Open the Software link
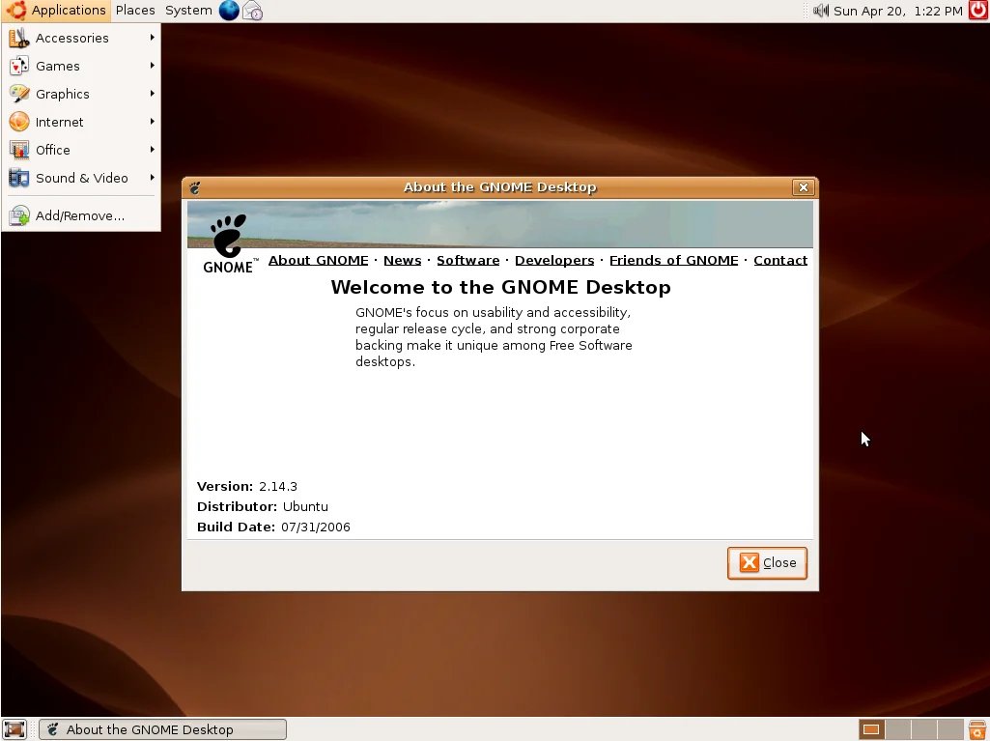The height and width of the screenshot is (741, 990). pyautogui.click(x=467, y=260)
